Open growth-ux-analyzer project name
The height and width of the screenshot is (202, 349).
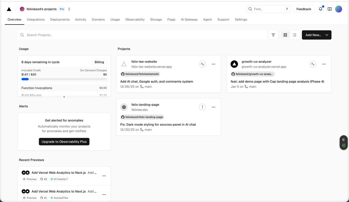[x=257, y=62]
